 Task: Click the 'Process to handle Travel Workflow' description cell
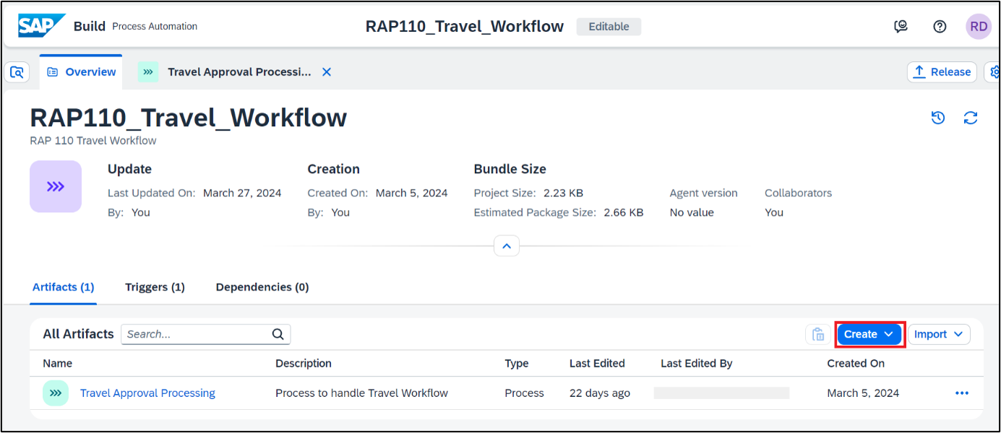click(361, 393)
